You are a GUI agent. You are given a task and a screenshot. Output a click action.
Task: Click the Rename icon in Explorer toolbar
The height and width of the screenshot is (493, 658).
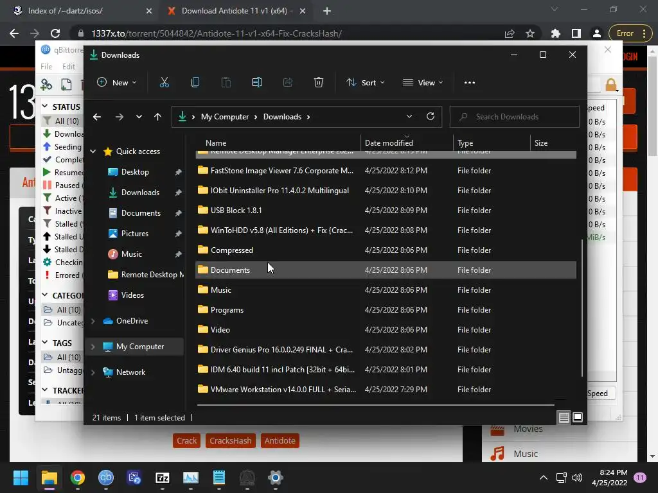coord(257,83)
